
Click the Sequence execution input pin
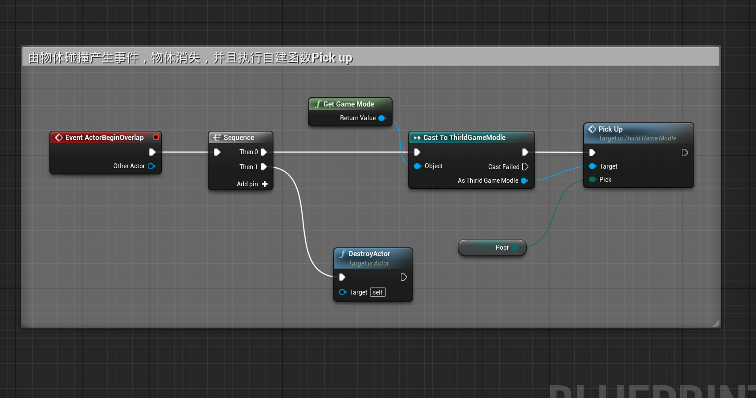(217, 152)
